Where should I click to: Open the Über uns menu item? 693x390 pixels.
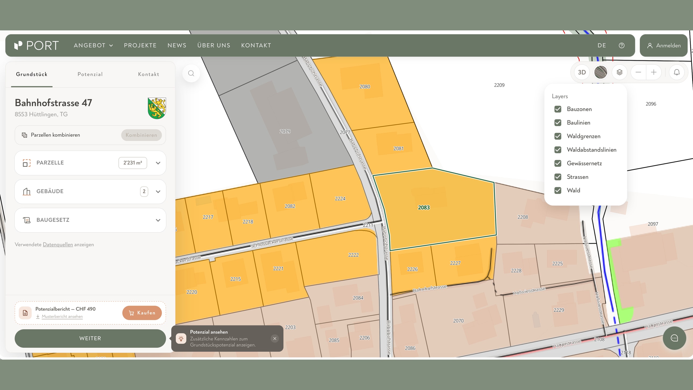point(214,45)
